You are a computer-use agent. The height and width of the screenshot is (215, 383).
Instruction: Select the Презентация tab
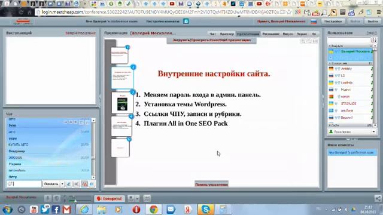(248, 34)
